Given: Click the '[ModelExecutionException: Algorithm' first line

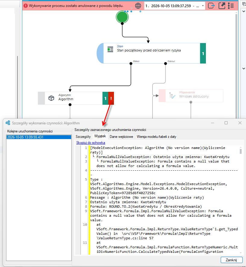Looking at the screenshot, I should [x=157, y=150].
